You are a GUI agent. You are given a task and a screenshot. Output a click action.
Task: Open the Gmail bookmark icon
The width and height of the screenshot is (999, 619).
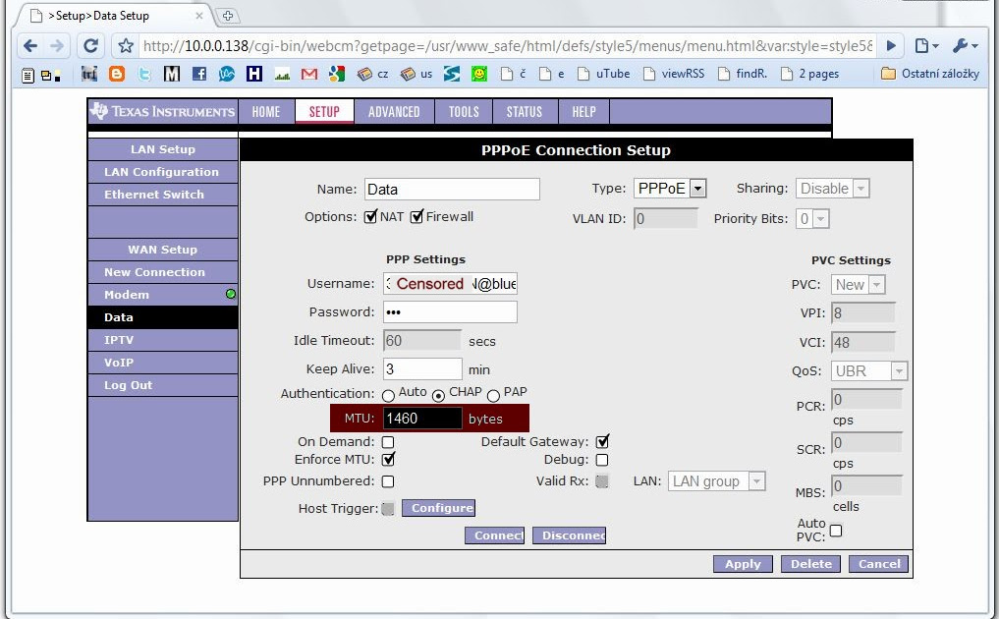click(x=309, y=74)
